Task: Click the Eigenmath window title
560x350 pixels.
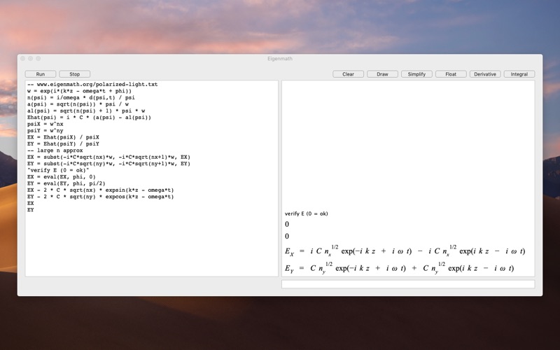Action: pos(280,59)
